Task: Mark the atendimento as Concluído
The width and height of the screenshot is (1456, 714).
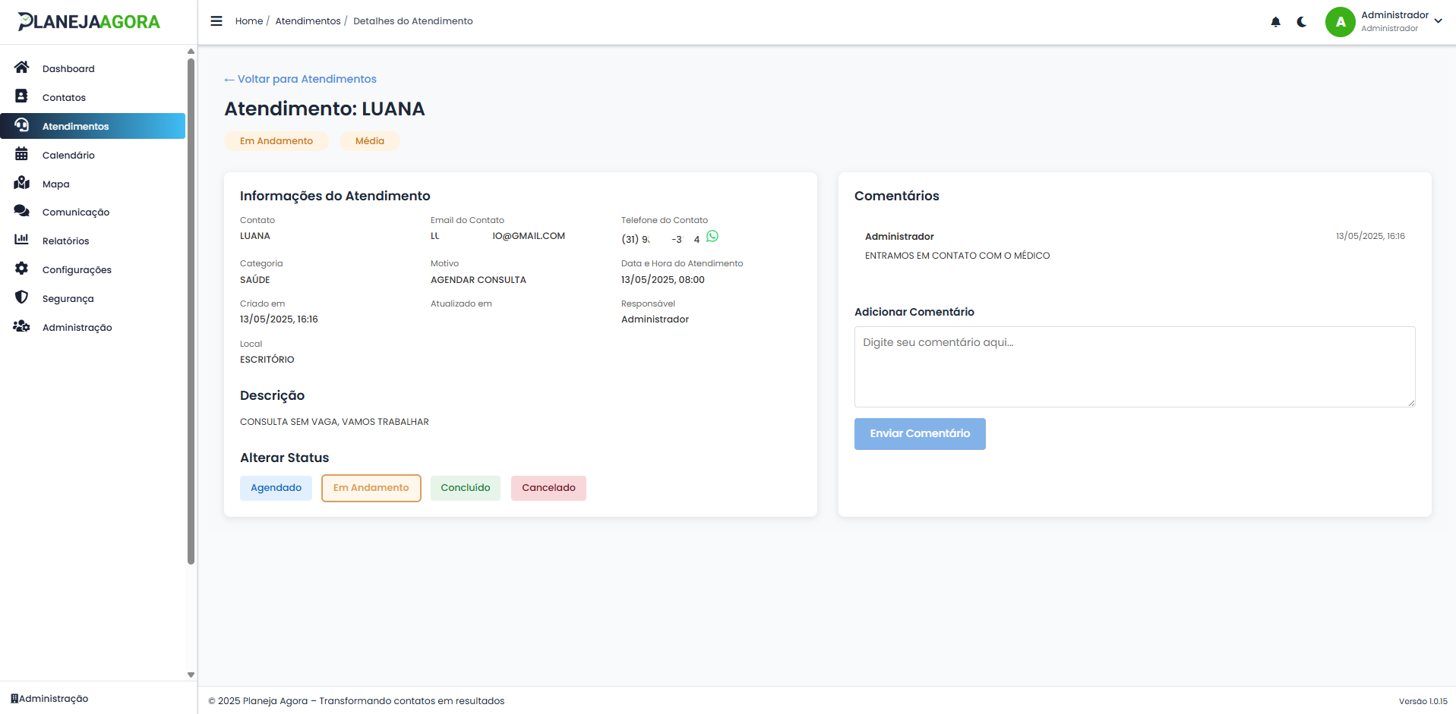Action: point(465,488)
